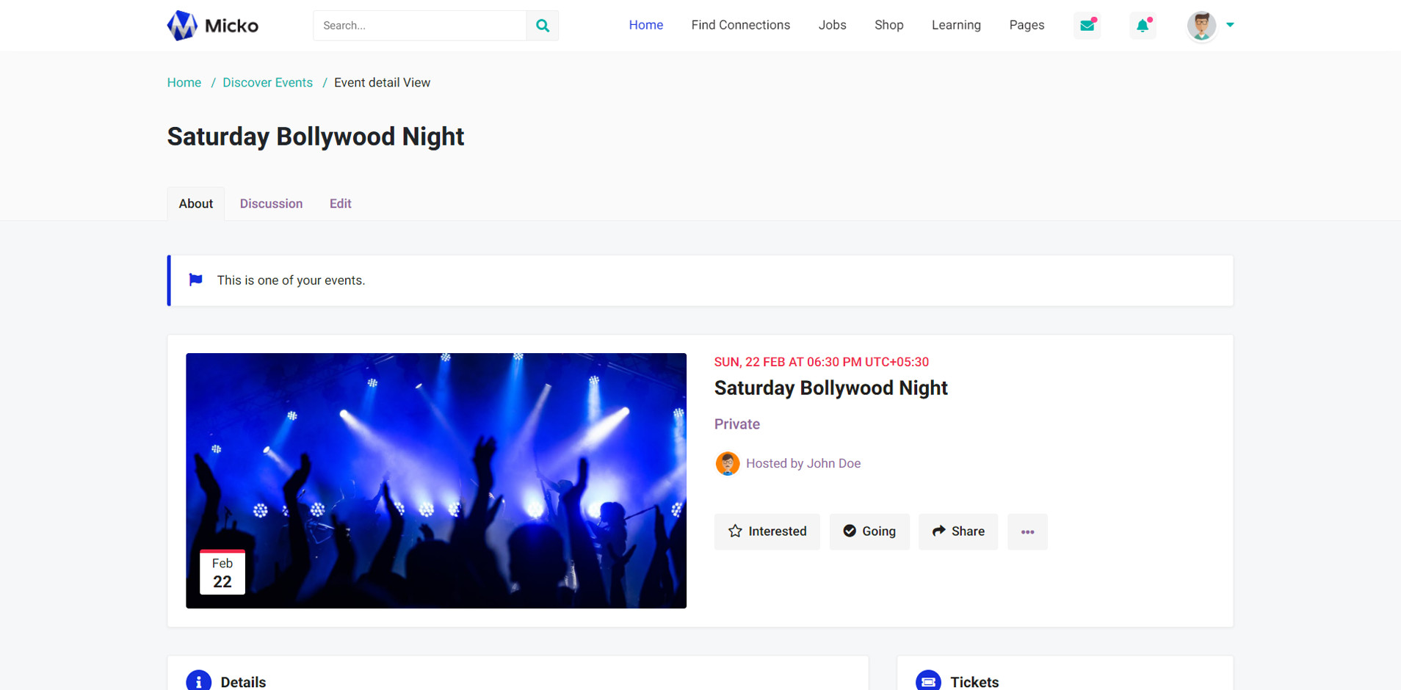Click the flag icon in event notice
The image size is (1401, 690).
point(195,280)
